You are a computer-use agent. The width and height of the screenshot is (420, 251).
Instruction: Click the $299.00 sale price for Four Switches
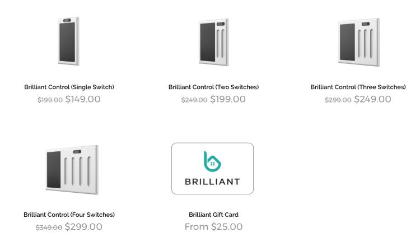pyautogui.click(x=83, y=227)
